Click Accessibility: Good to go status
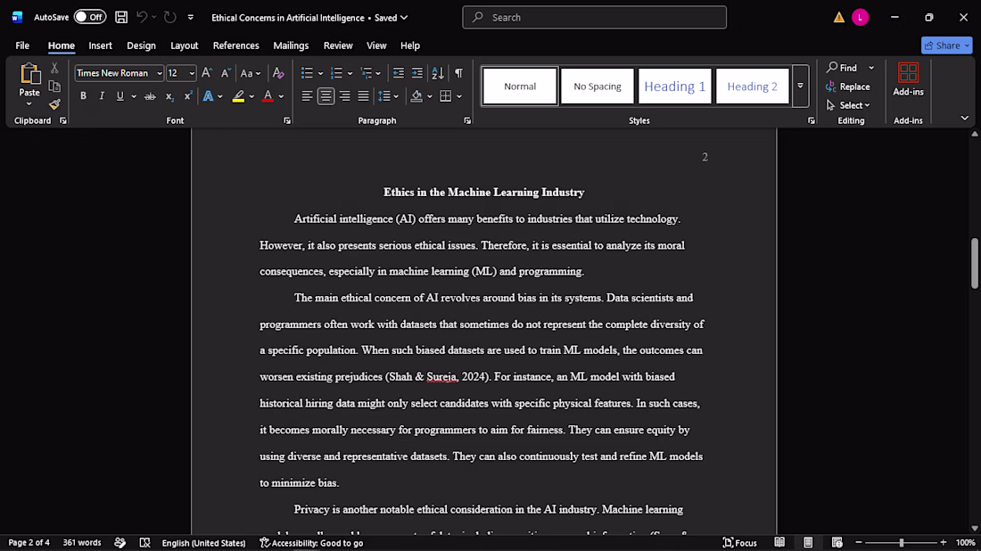Viewport: 981px width, 551px height. 311,543
